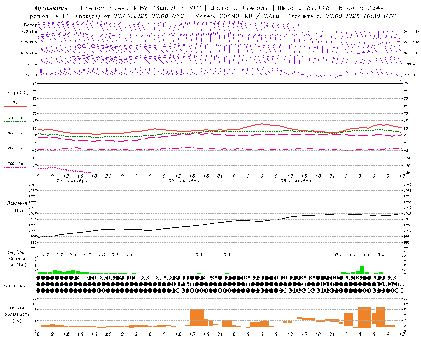Click the '(гПа)' unit under Давление
Image resolution: width=421 pixels, height=337 pixels.
17,211
